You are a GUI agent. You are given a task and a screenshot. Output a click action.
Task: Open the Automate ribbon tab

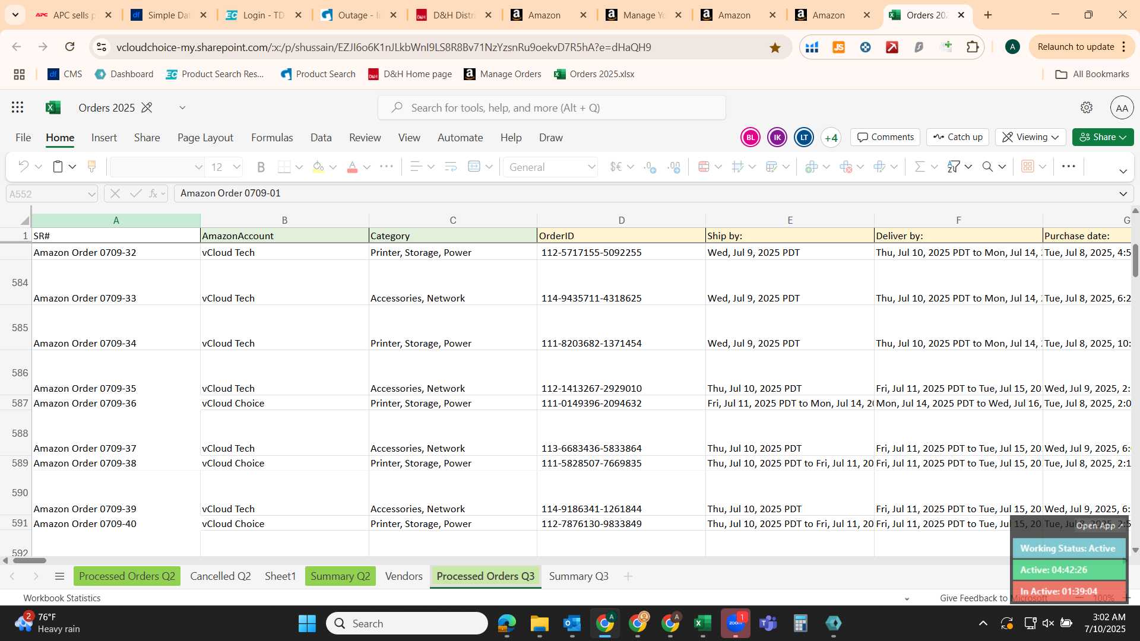[x=460, y=138]
